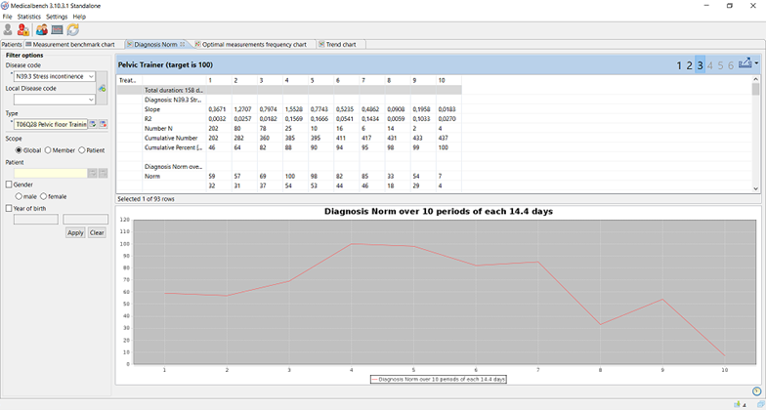Click the clock icon at bottom right
This screenshot has width=766, height=410.
pyautogui.click(x=756, y=390)
